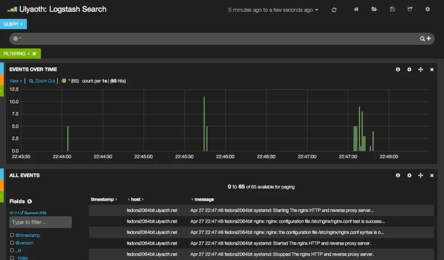Open the time range picker dropdown

click(x=273, y=10)
